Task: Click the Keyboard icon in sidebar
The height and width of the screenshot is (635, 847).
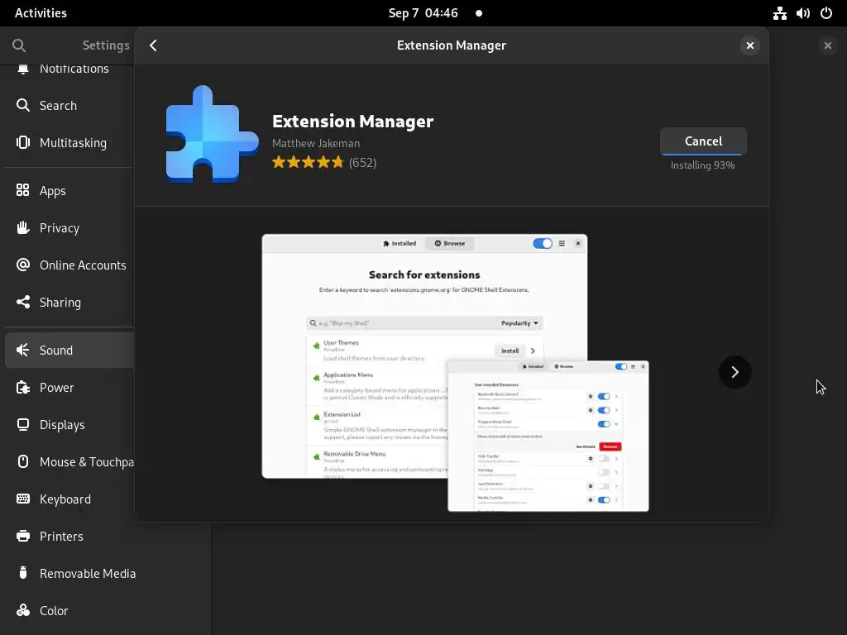Action: (x=22, y=499)
